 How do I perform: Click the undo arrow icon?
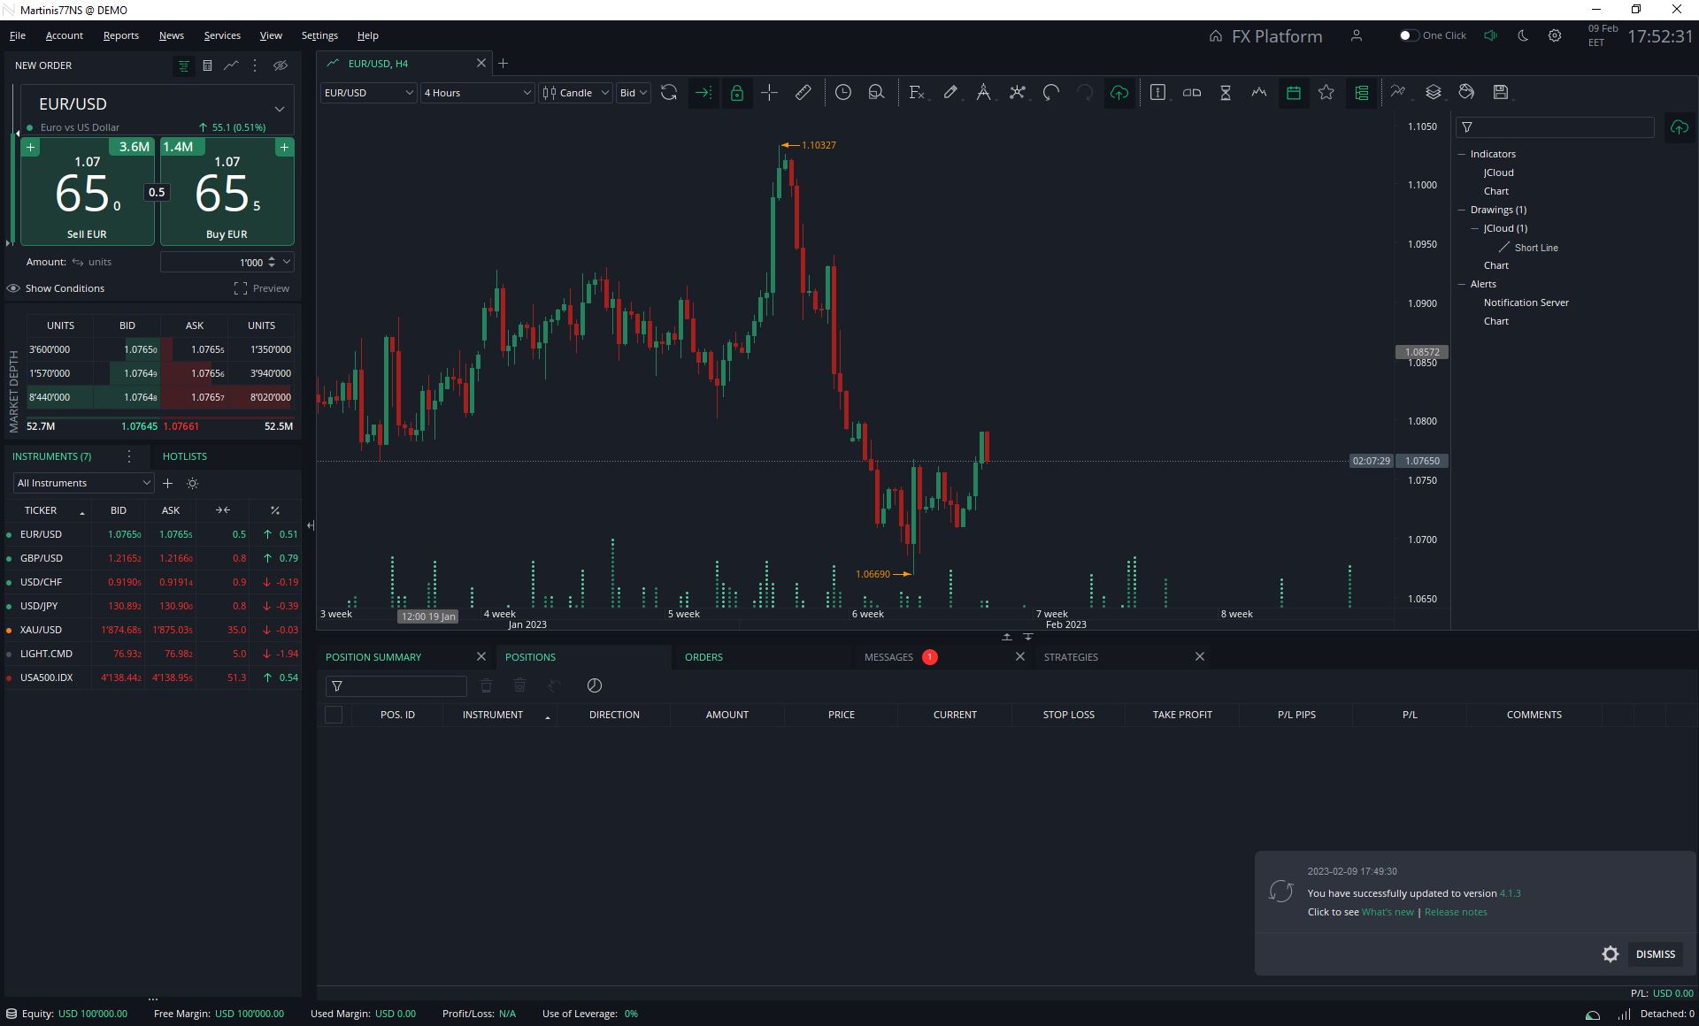[1051, 92]
